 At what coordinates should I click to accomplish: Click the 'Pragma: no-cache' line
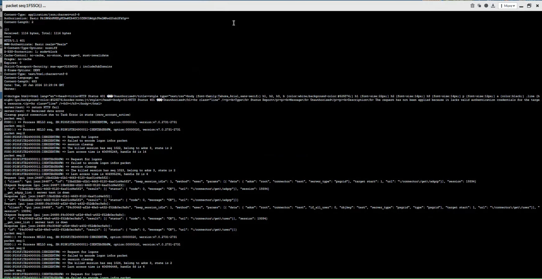(x=18, y=59)
